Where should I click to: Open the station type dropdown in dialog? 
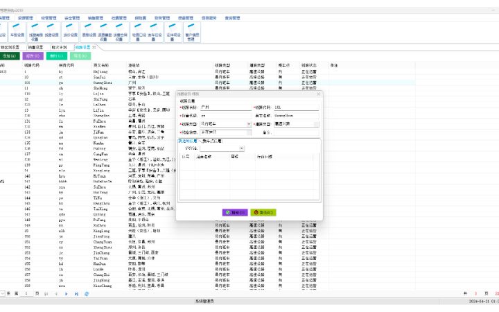pos(249,124)
